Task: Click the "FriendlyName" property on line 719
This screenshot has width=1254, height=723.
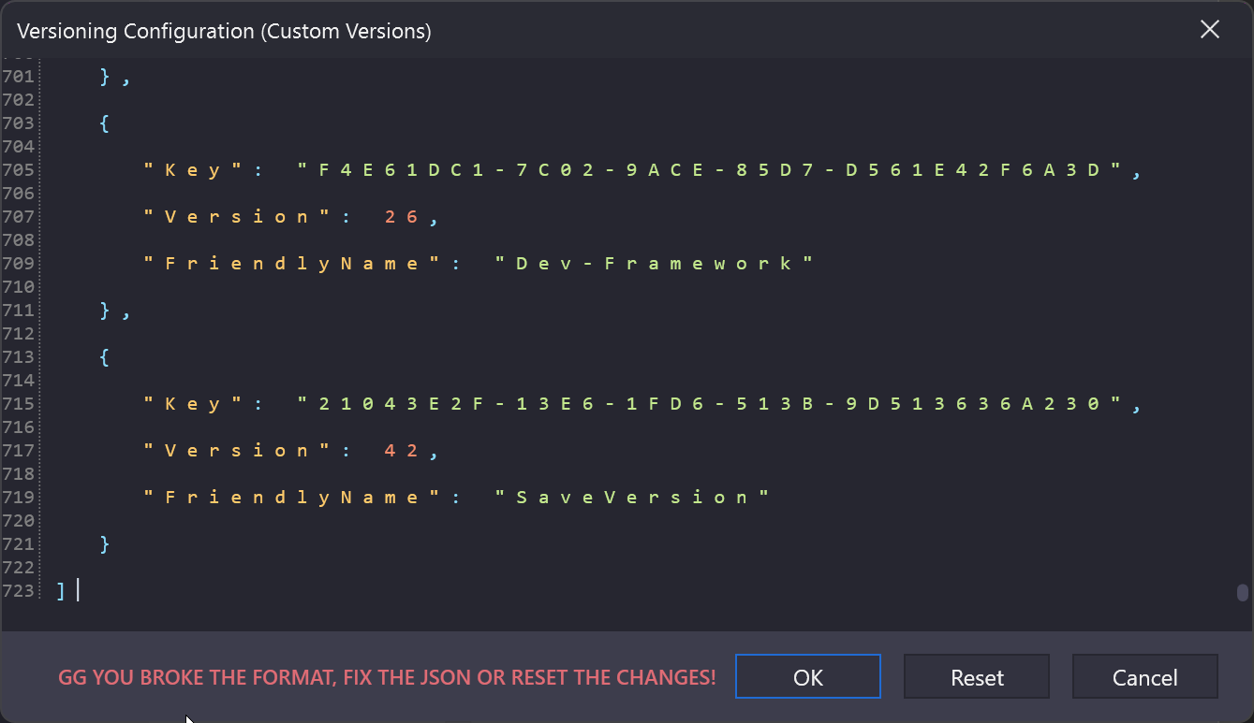Action: [x=292, y=497]
